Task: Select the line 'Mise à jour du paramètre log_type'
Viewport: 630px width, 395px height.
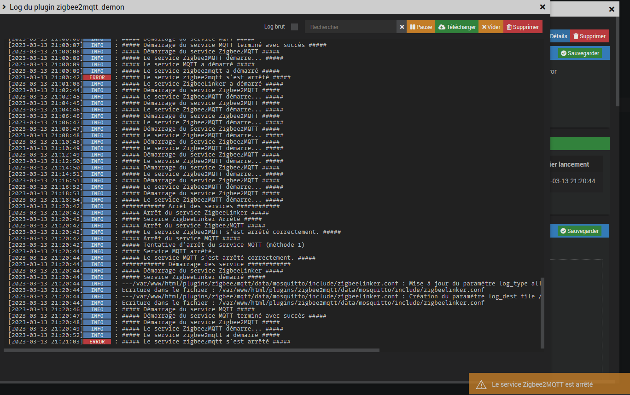Action: (274, 284)
